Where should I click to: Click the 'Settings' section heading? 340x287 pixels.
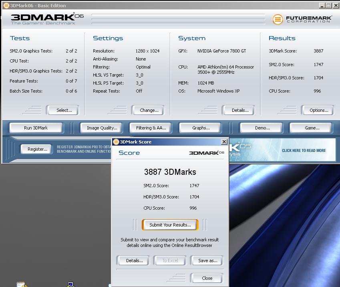(108, 38)
